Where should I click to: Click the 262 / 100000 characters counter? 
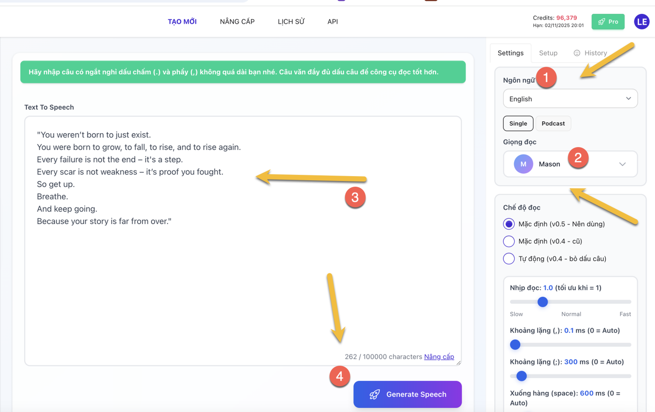click(x=383, y=356)
